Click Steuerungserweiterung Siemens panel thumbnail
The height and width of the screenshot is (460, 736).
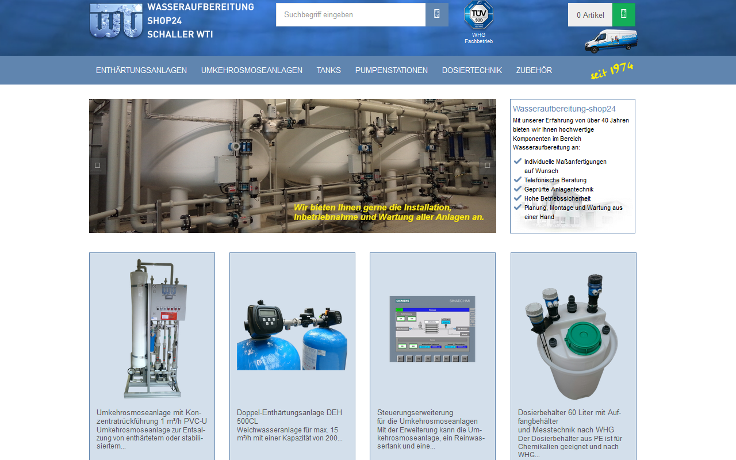click(432, 329)
